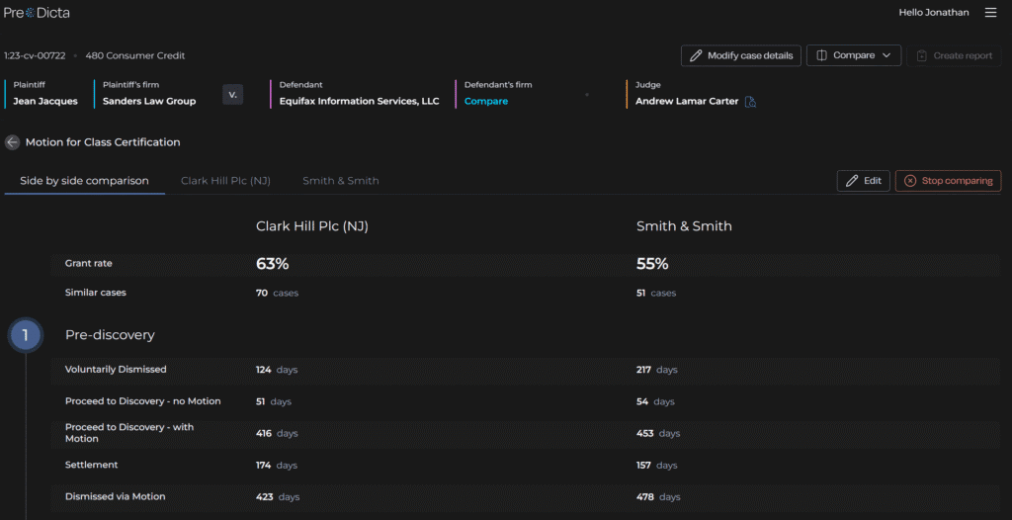Click Stop comparing button
Viewport: 1012px width, 520px height.
948,181
